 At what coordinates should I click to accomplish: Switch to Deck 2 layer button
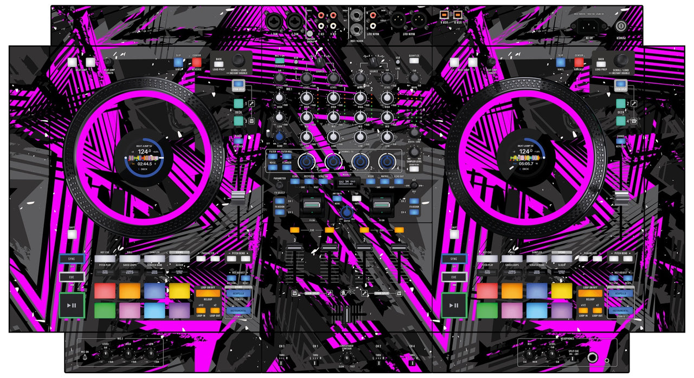620,103
